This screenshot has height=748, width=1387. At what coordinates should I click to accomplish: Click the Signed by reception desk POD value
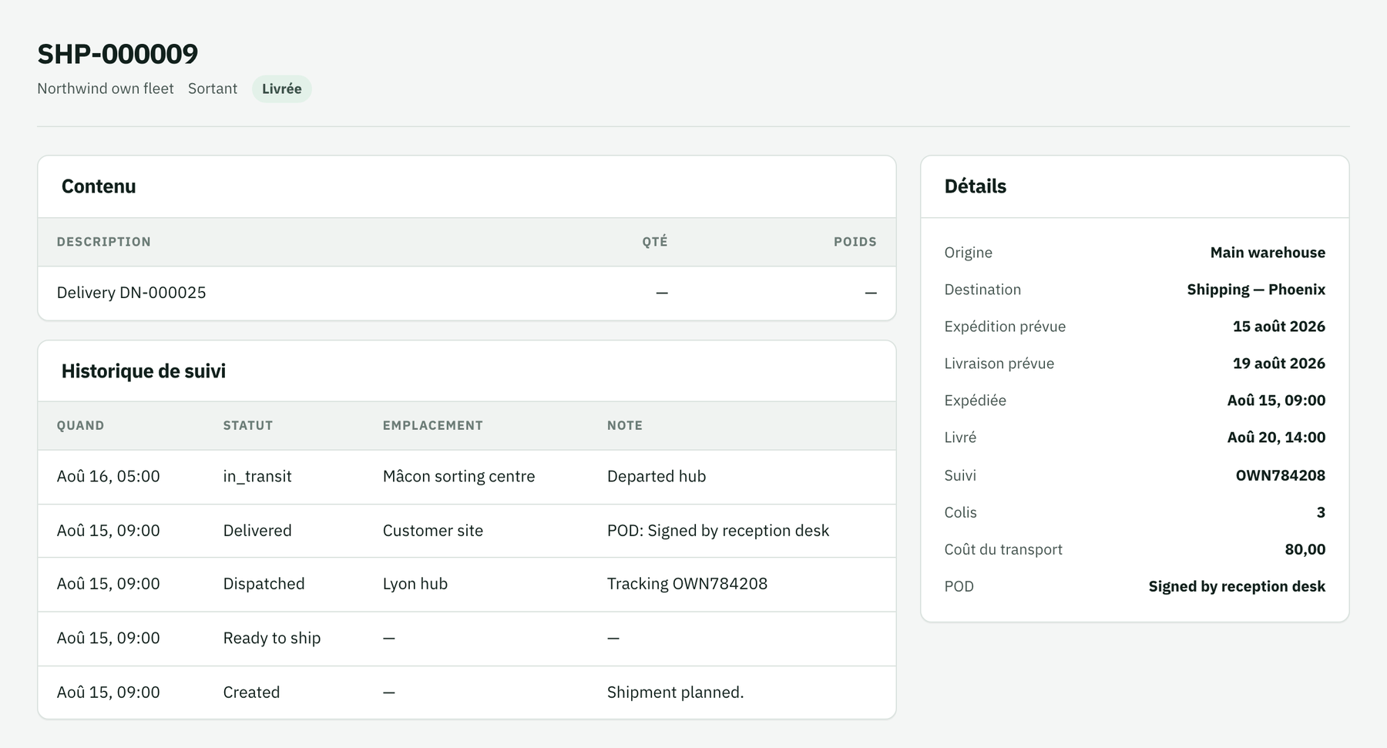[x=1237, y=586]
